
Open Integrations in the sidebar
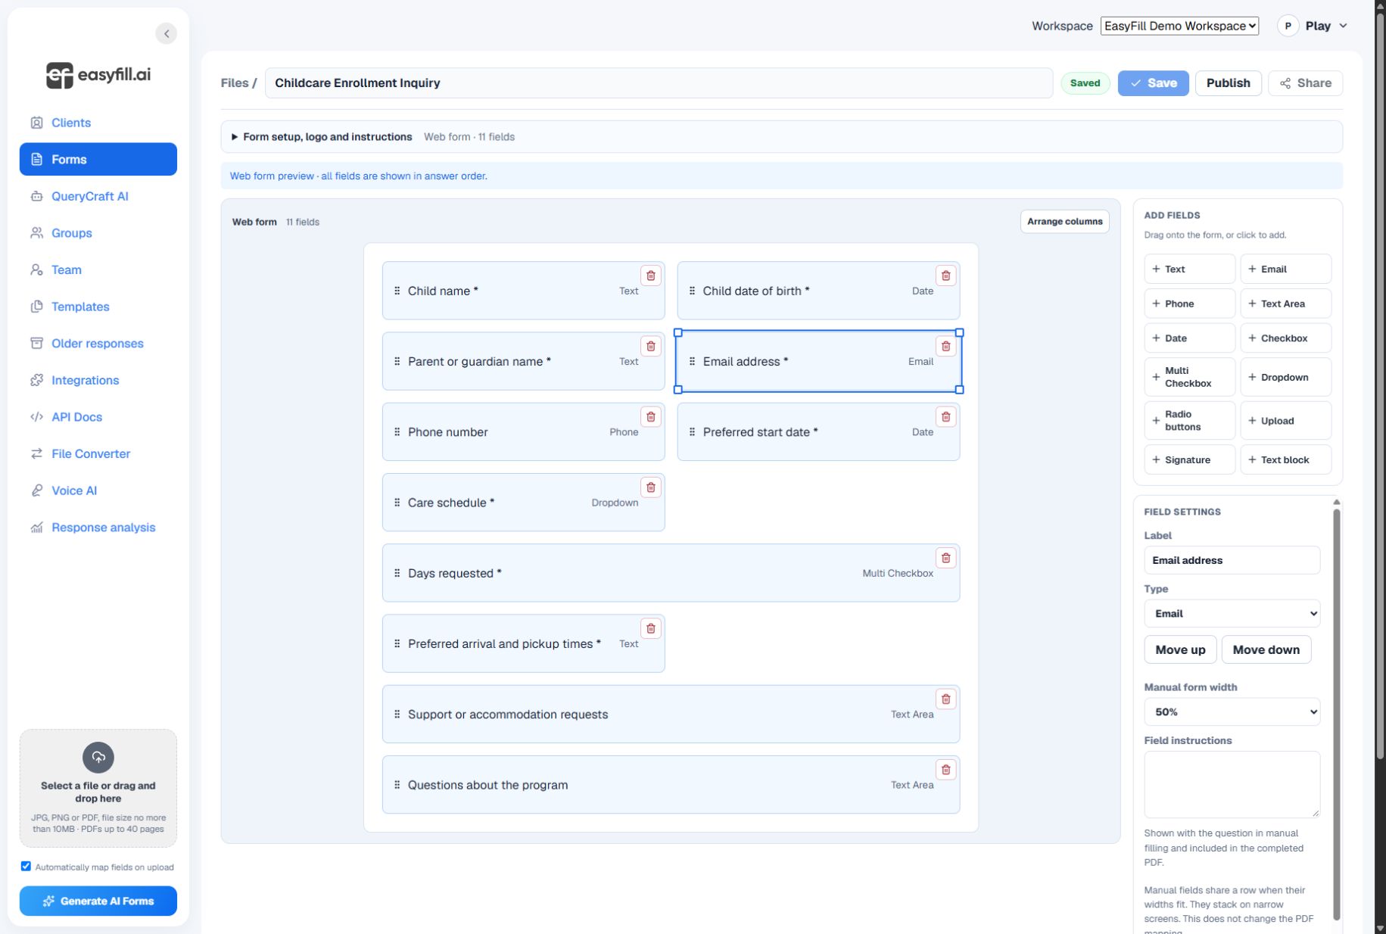98,380
